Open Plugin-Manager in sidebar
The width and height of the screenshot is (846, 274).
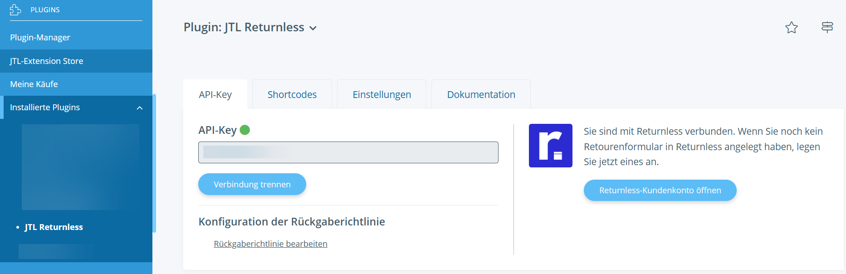coord(40,37)
